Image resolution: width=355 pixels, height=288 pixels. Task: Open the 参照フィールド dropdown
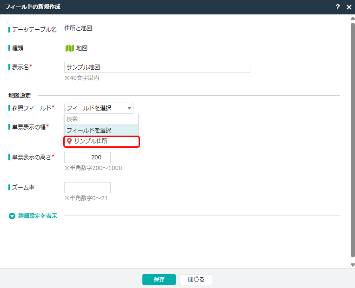(x=99, y=108)
